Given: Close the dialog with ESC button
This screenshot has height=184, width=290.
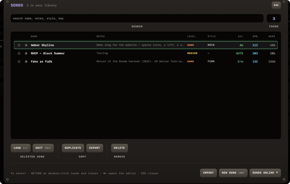Looking at the screenshot, I should pos(276,5).
